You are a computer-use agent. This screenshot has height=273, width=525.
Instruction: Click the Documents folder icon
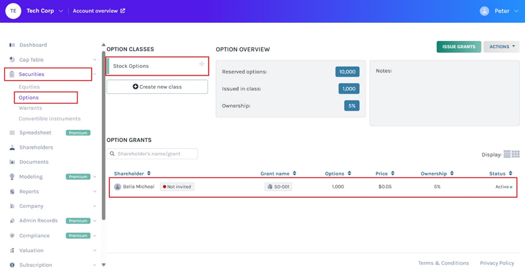pos(12,162)
